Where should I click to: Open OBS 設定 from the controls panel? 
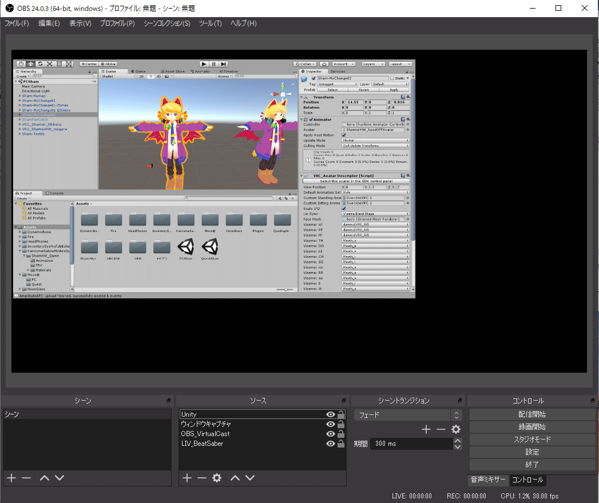[532, 452]
